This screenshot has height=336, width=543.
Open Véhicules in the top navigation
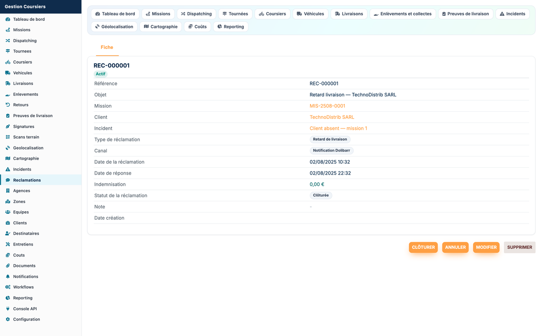pyautogui.click(x=310, y=14)
